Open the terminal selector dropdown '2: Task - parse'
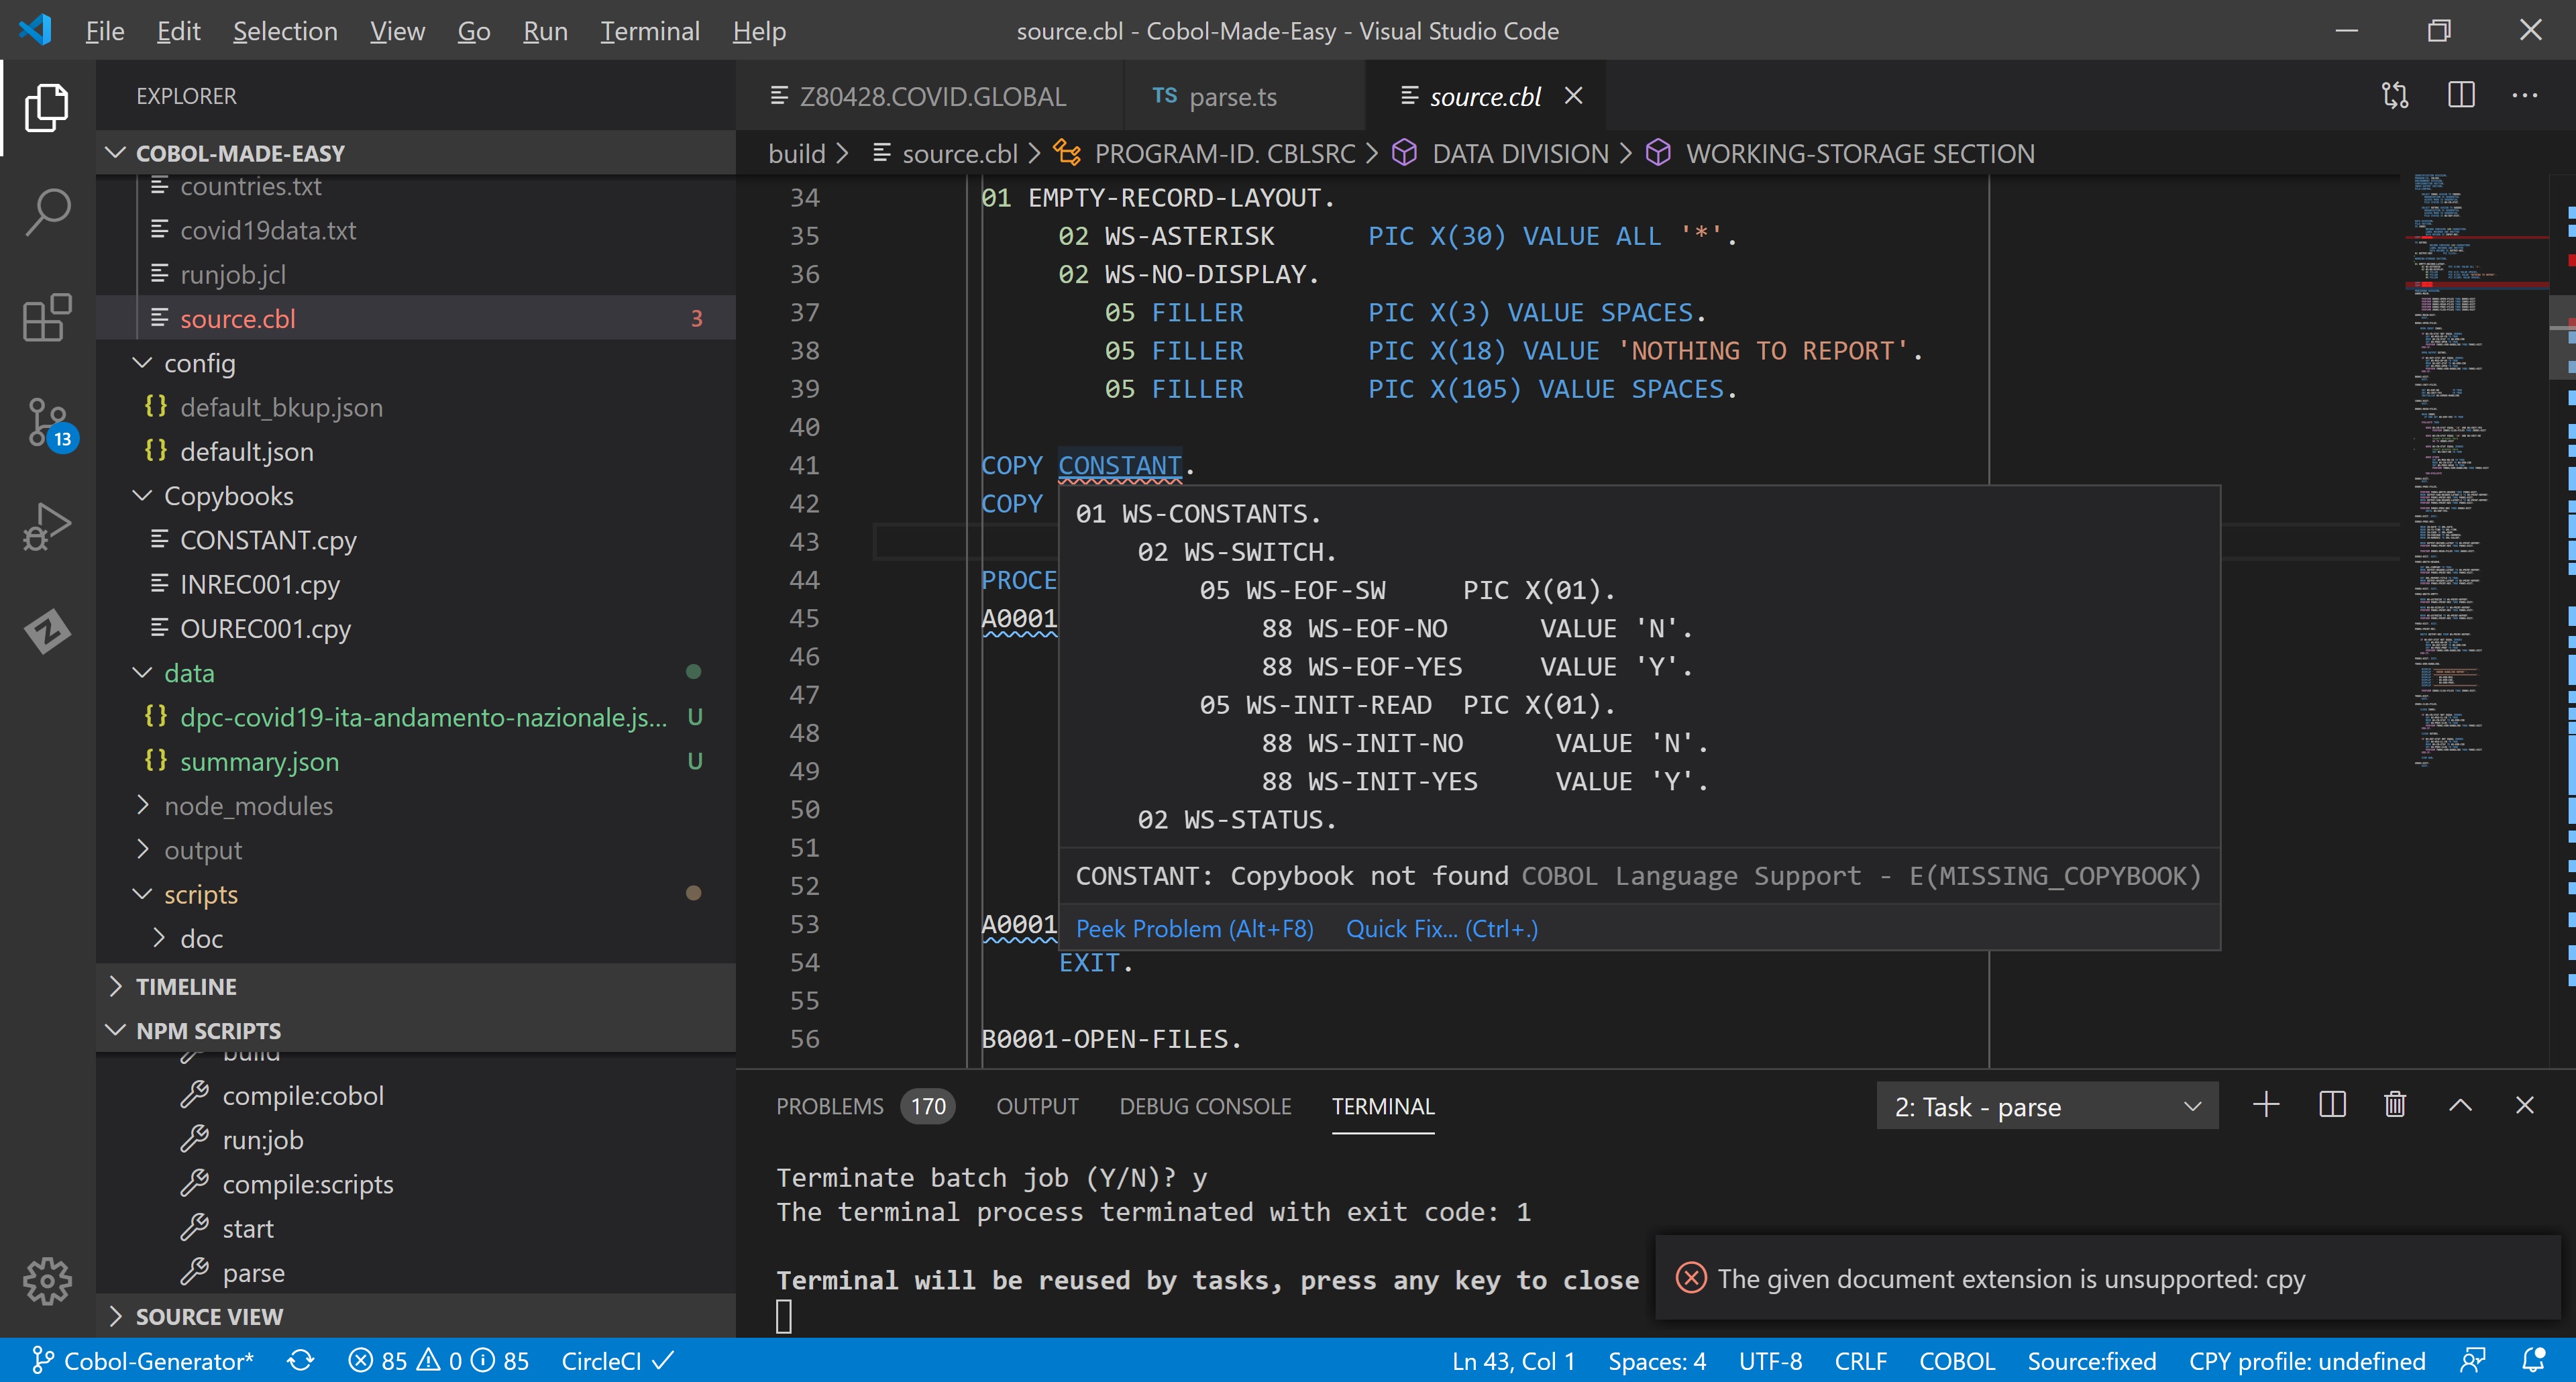Image resolution: width=2576 pixels, height=1382 pixels. click(x=2046, y=1106)
